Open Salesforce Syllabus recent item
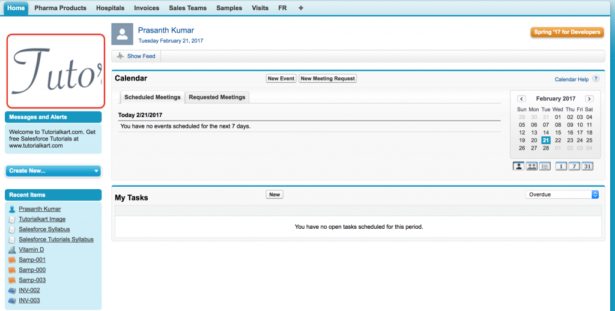This screenshot has width=615, height=311. click(44, 229)
